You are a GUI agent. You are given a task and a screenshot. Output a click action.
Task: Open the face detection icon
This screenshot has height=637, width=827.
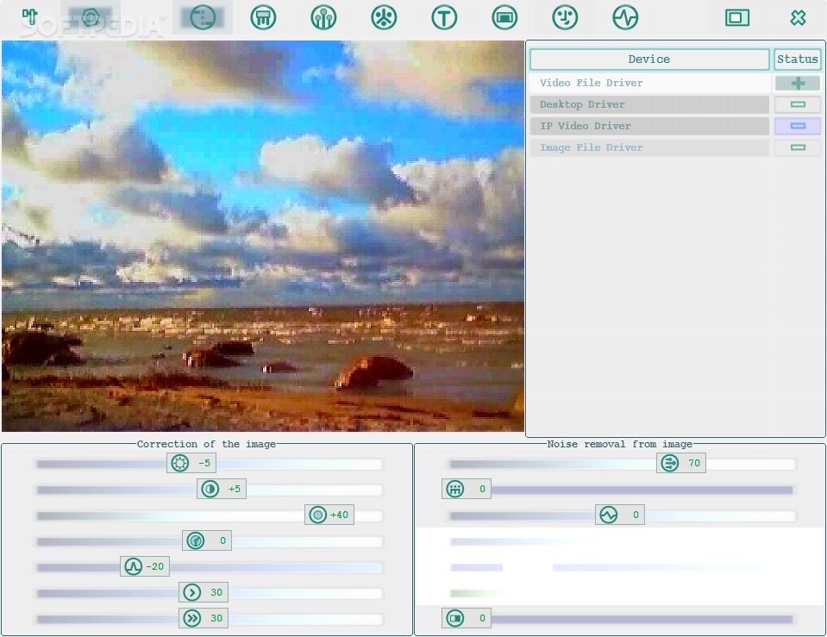pos(565,17)
